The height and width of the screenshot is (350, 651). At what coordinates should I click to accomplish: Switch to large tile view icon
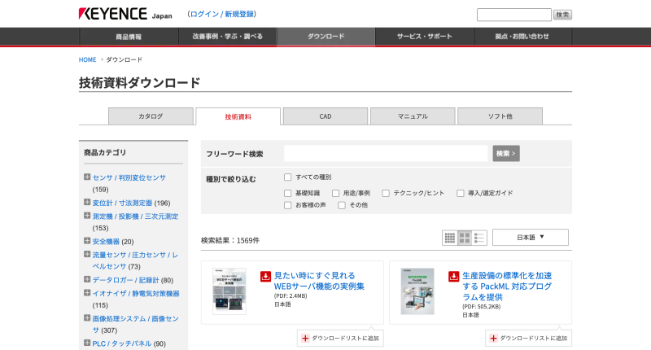point(465,238)
